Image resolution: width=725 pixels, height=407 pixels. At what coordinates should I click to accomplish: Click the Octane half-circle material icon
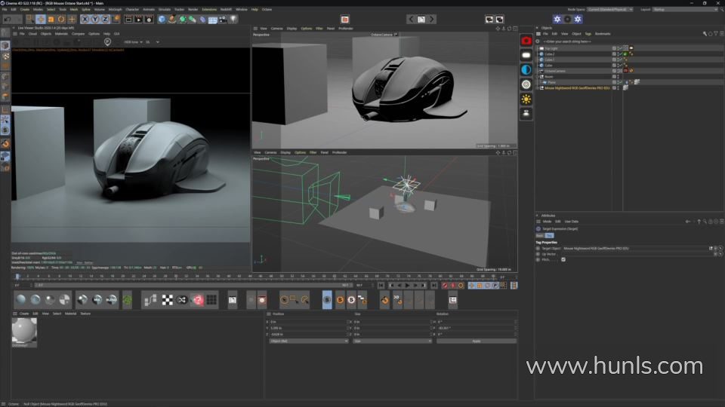point(526,69)
